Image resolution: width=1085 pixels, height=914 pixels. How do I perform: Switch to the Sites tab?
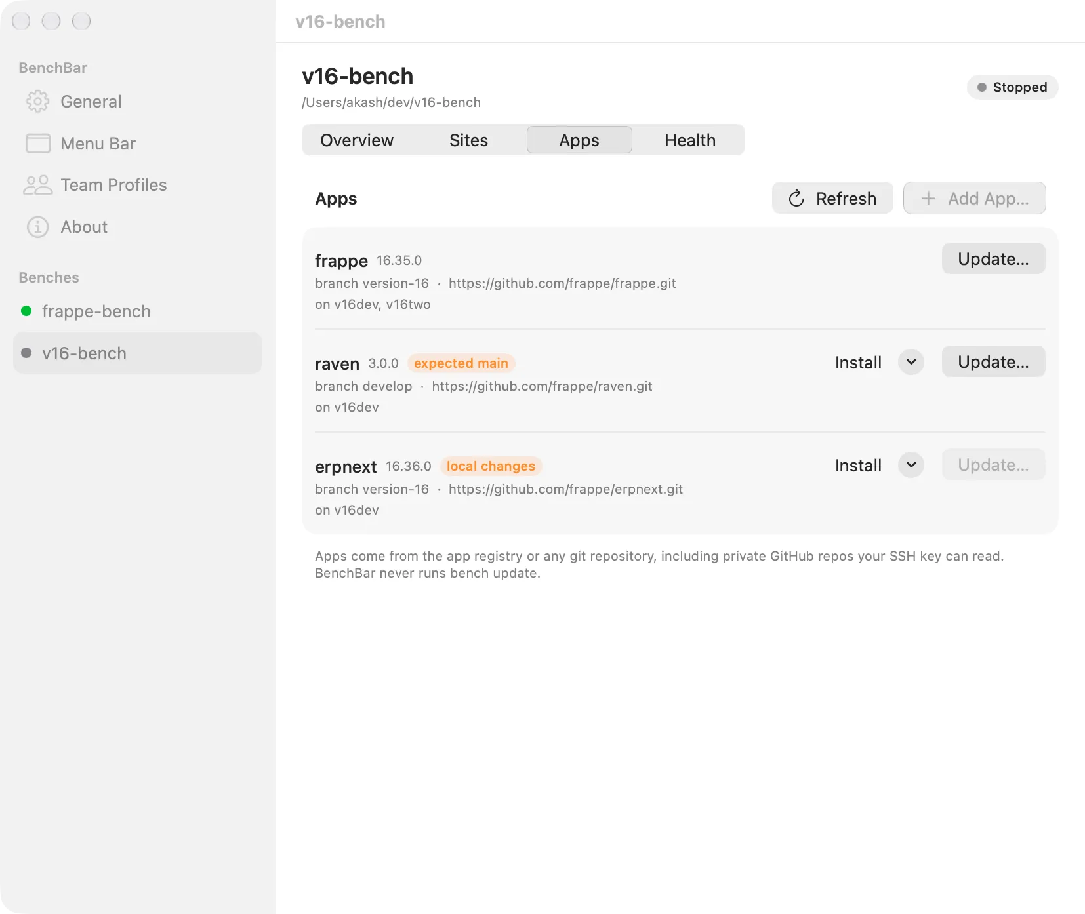468,140
